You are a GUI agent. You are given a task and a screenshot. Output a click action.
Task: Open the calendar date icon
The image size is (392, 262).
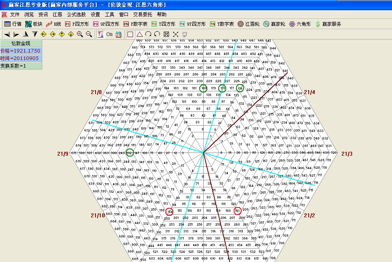click(x=118, y=34)
